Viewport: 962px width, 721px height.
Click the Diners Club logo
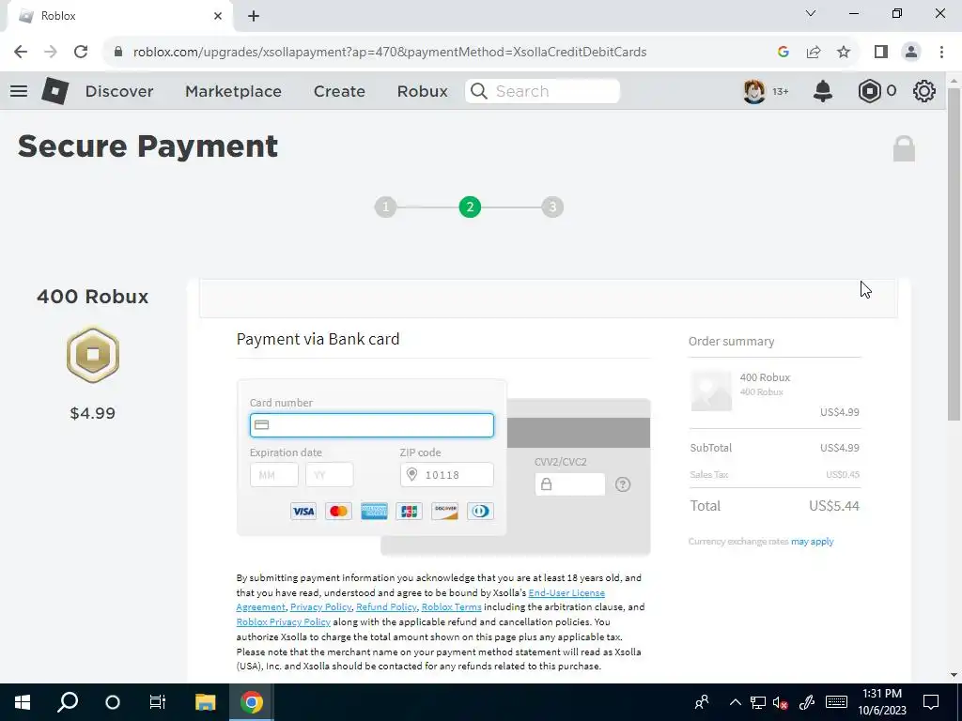click(x=480, y=511)
